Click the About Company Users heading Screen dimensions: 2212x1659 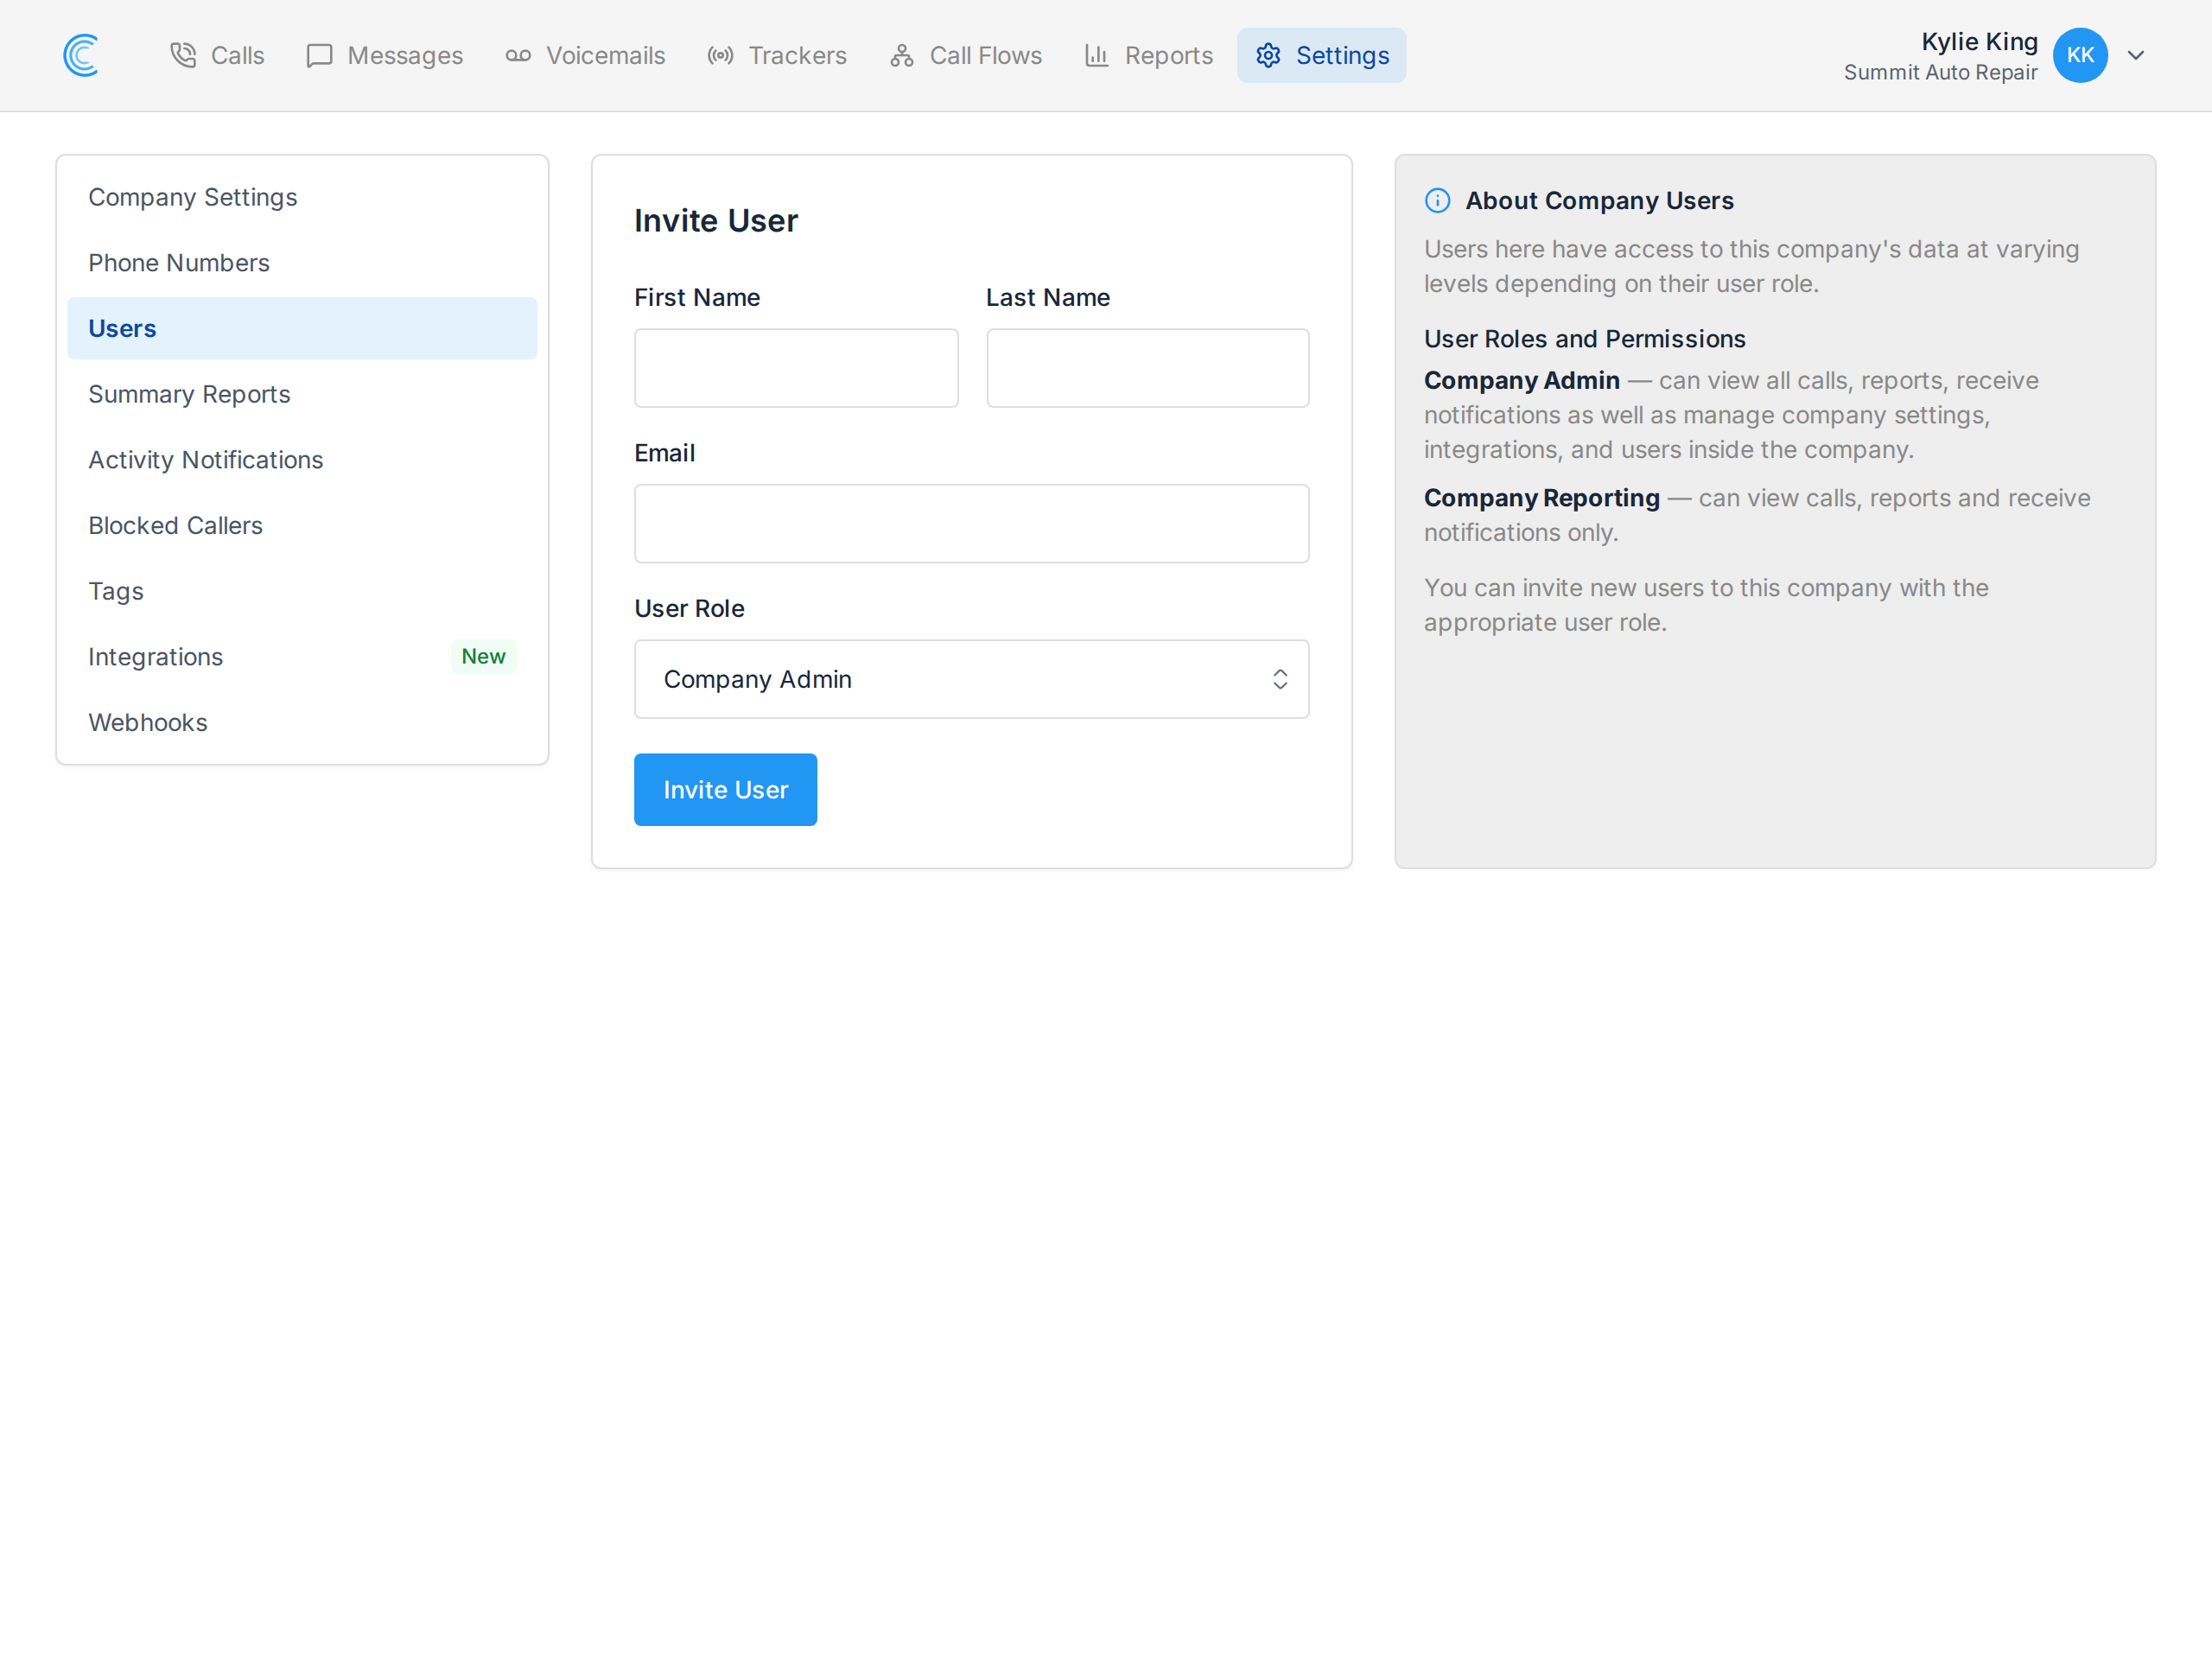(1599, 201)
